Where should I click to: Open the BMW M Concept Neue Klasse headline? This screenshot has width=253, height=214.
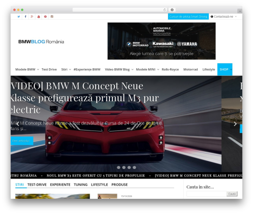point(85,98)
